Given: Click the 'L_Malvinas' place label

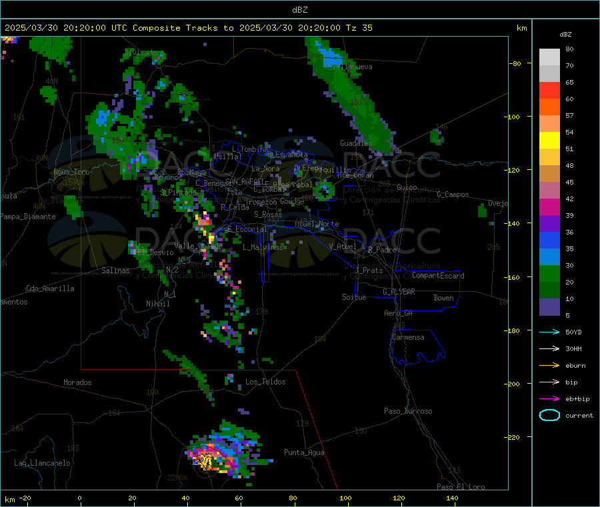Looking at the screenshot, I should tap(263, 247).
